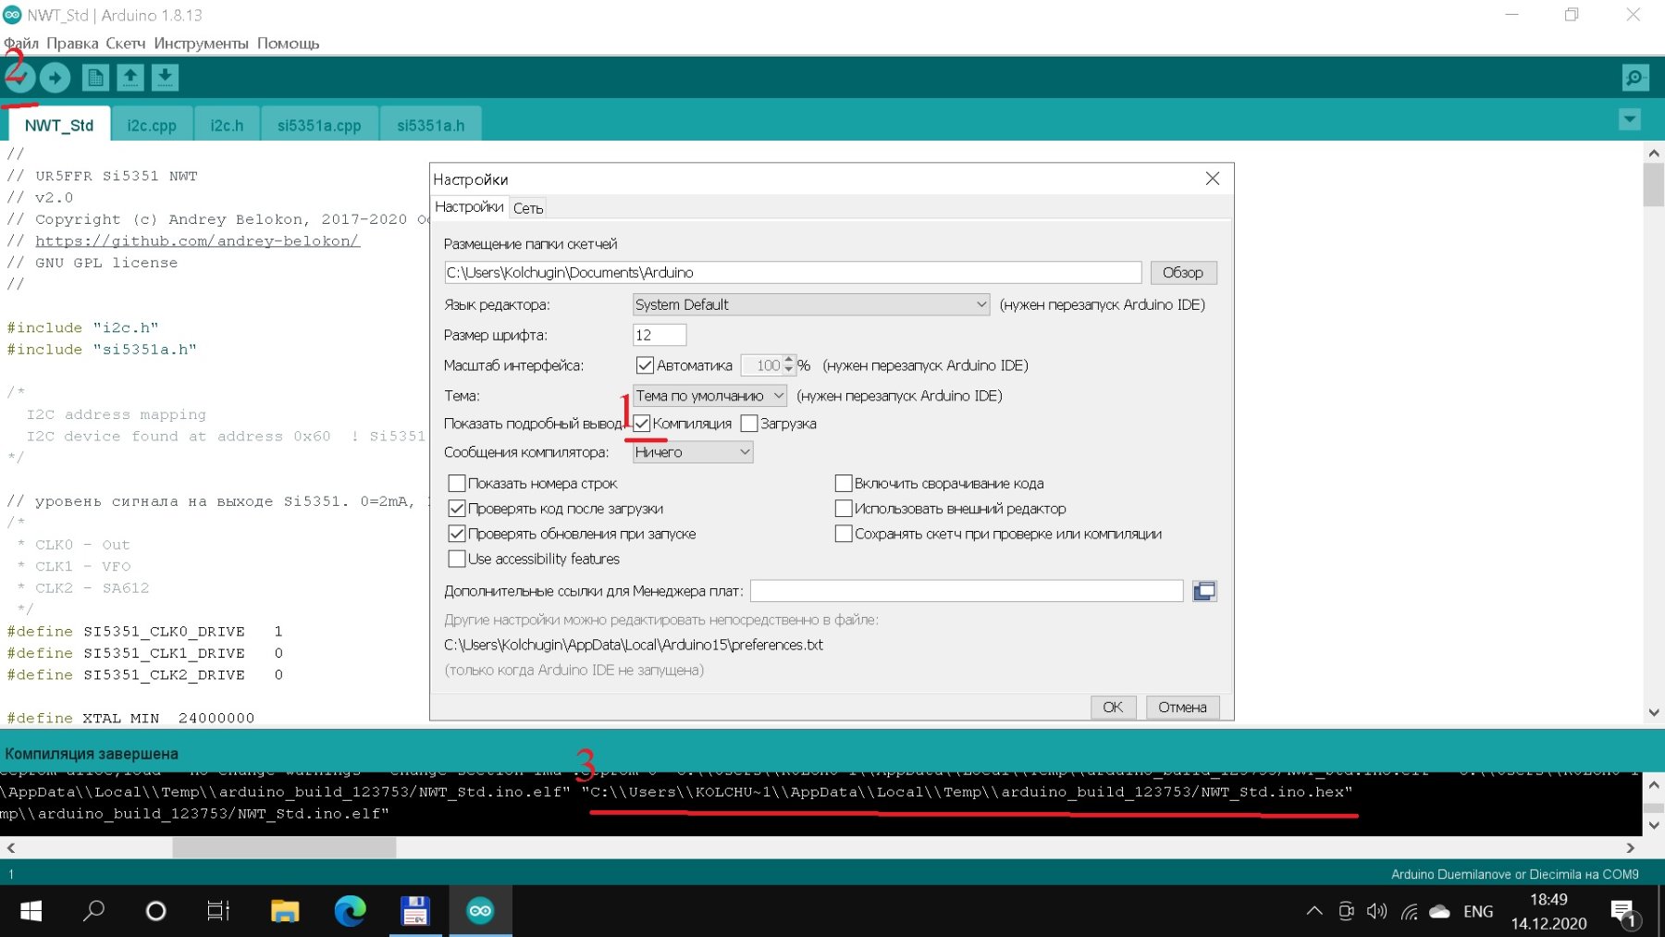Open the Правка menu

[72, 43]
